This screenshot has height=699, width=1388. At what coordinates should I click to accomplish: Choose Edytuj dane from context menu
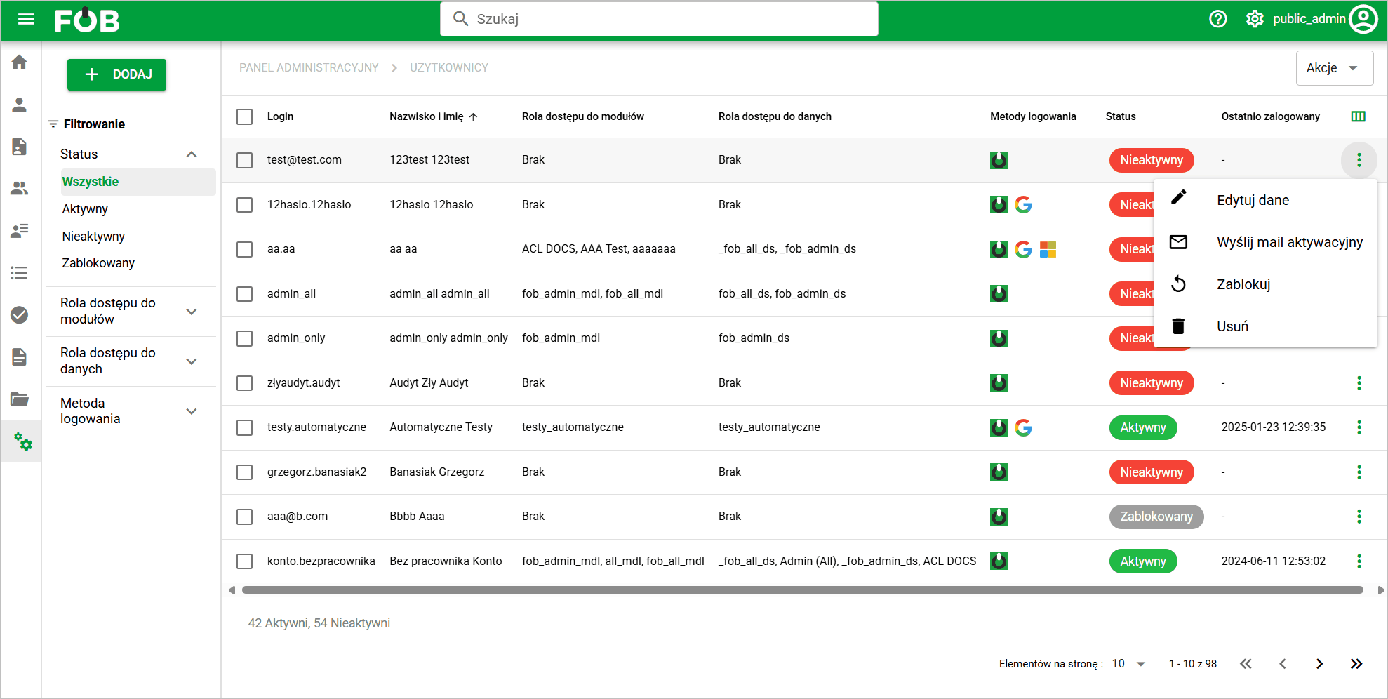[x=1253, y=200]
